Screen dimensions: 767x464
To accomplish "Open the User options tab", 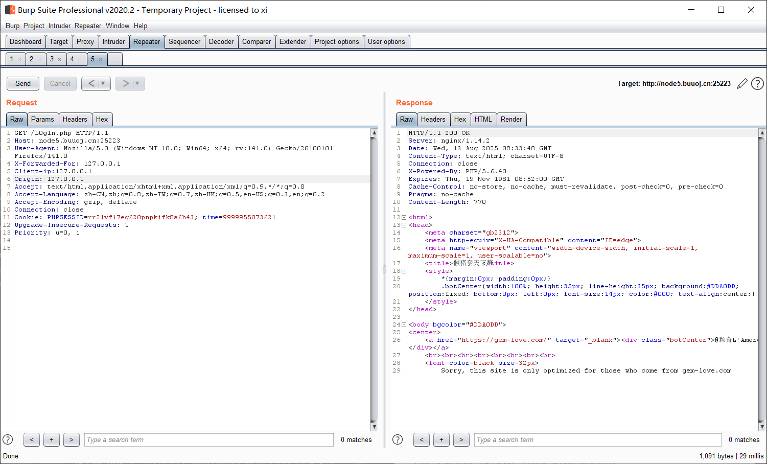I will pyautogui.click(x=386, y=42).
